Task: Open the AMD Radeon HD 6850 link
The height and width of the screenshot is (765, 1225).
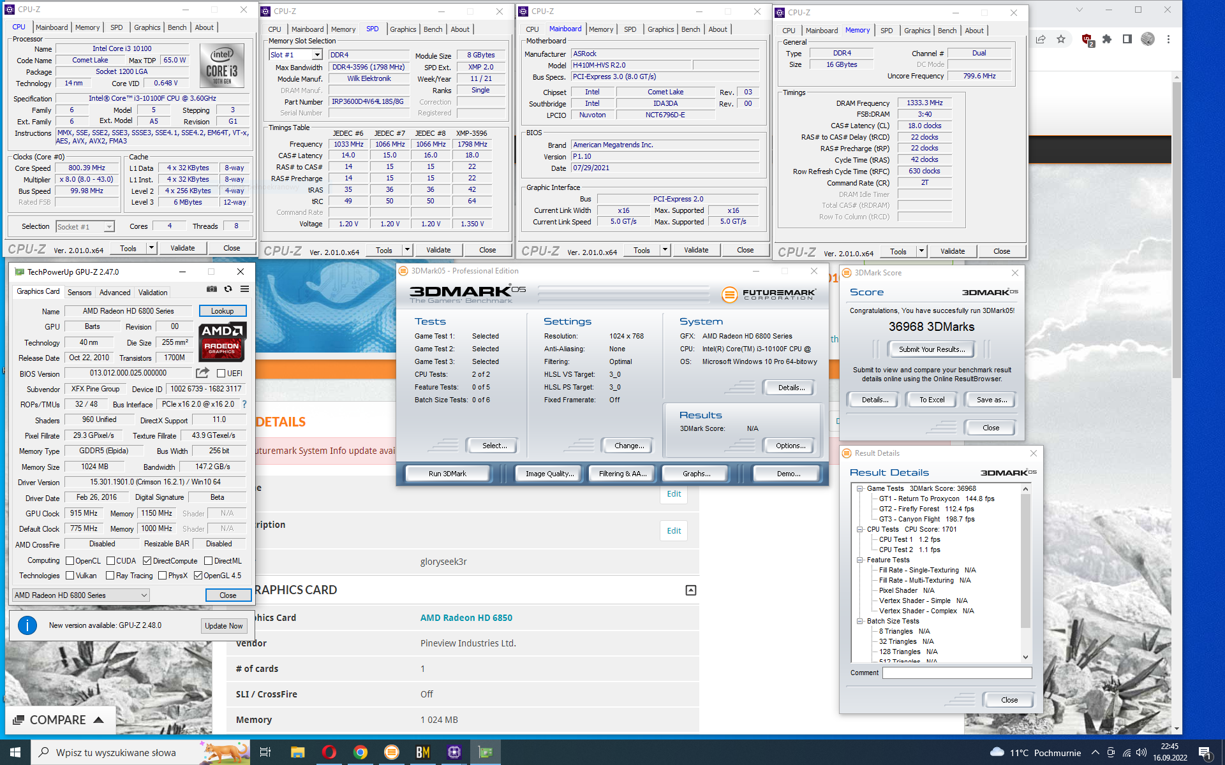Action: tap(466, 618)
